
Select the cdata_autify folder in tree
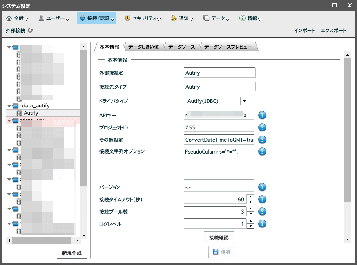click(x=35, y=106)
